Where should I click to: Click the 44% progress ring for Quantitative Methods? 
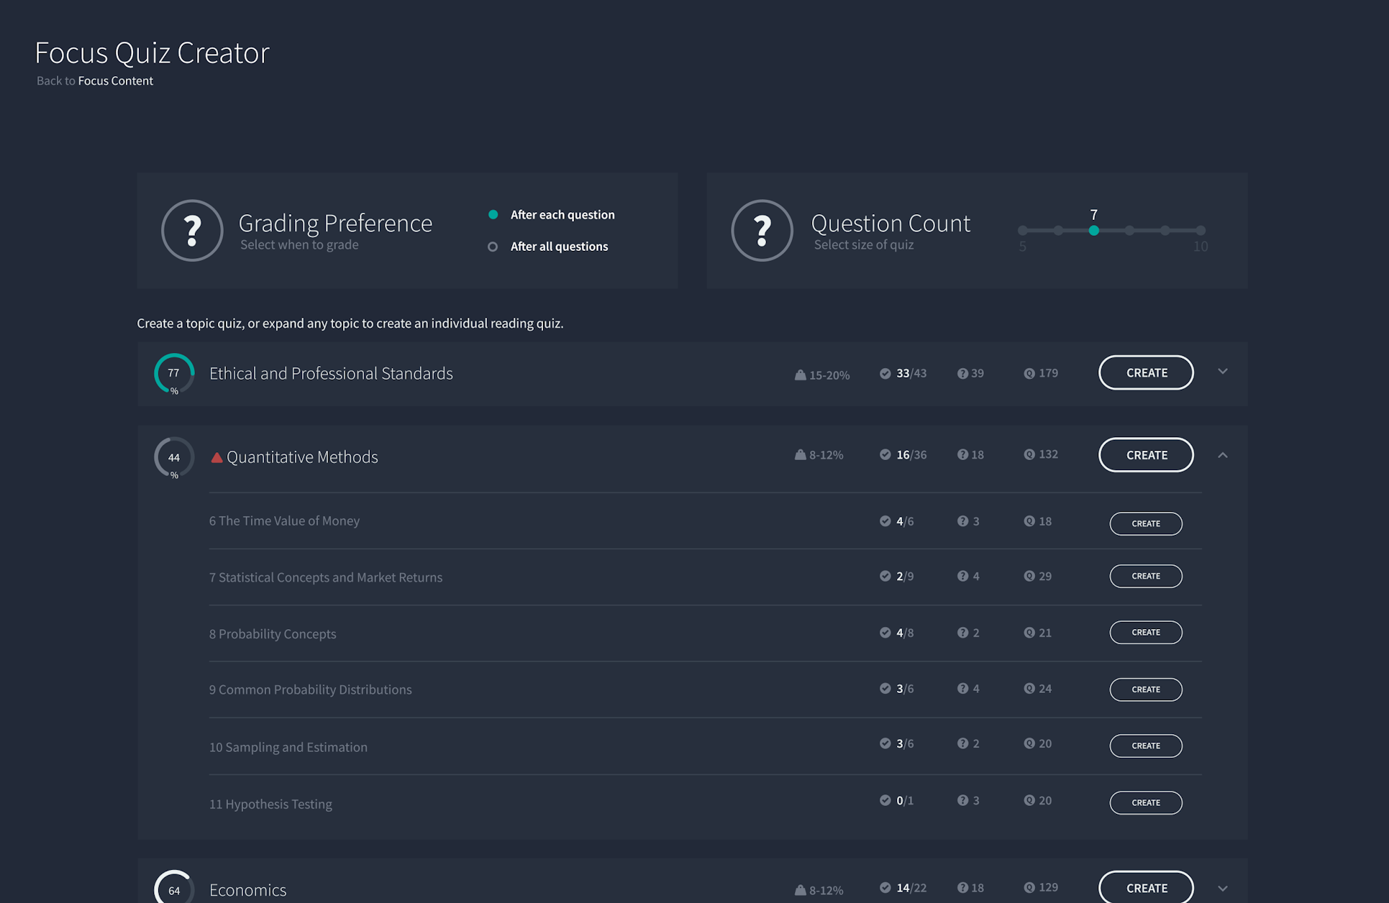click(174, 457)
